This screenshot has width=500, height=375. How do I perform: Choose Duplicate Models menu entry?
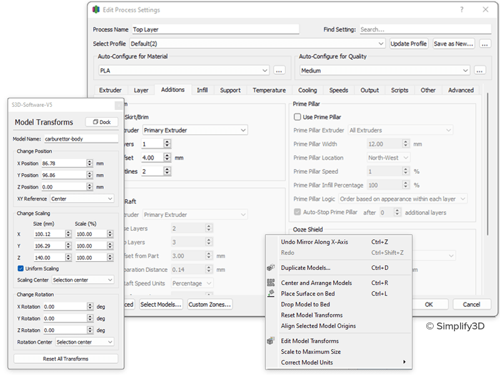click(x=339, y=267)
